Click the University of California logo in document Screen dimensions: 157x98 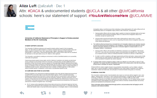[30, 28]
